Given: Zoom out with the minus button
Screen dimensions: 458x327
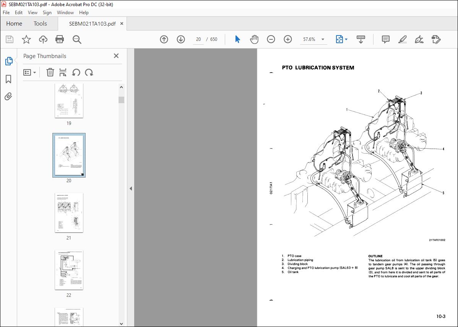Looking at the screenshot, I should pyautogui.click(x=271, y=39).
